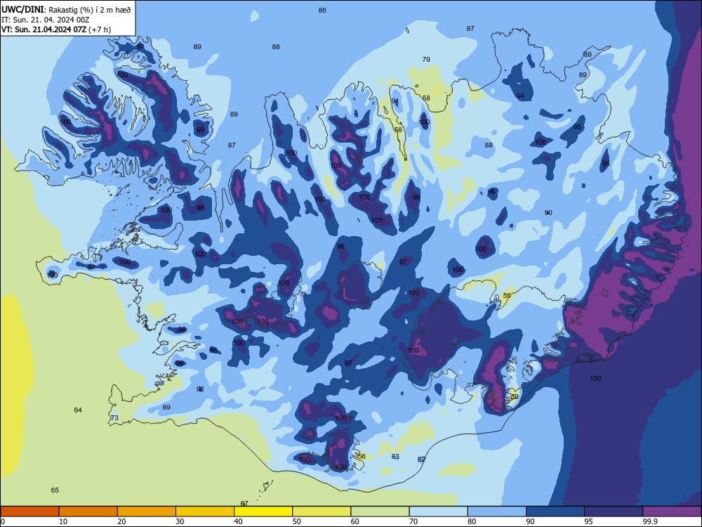Viewport: 702px width, 527px height.
Task: Click the humidity value '82' on the map
Action: click(x=421, y=460)
